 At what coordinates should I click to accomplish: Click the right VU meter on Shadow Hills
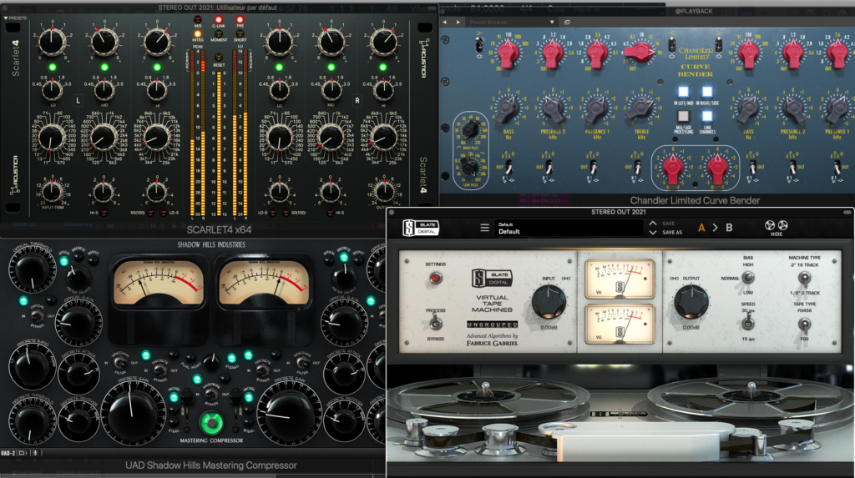tap(264, 284)
